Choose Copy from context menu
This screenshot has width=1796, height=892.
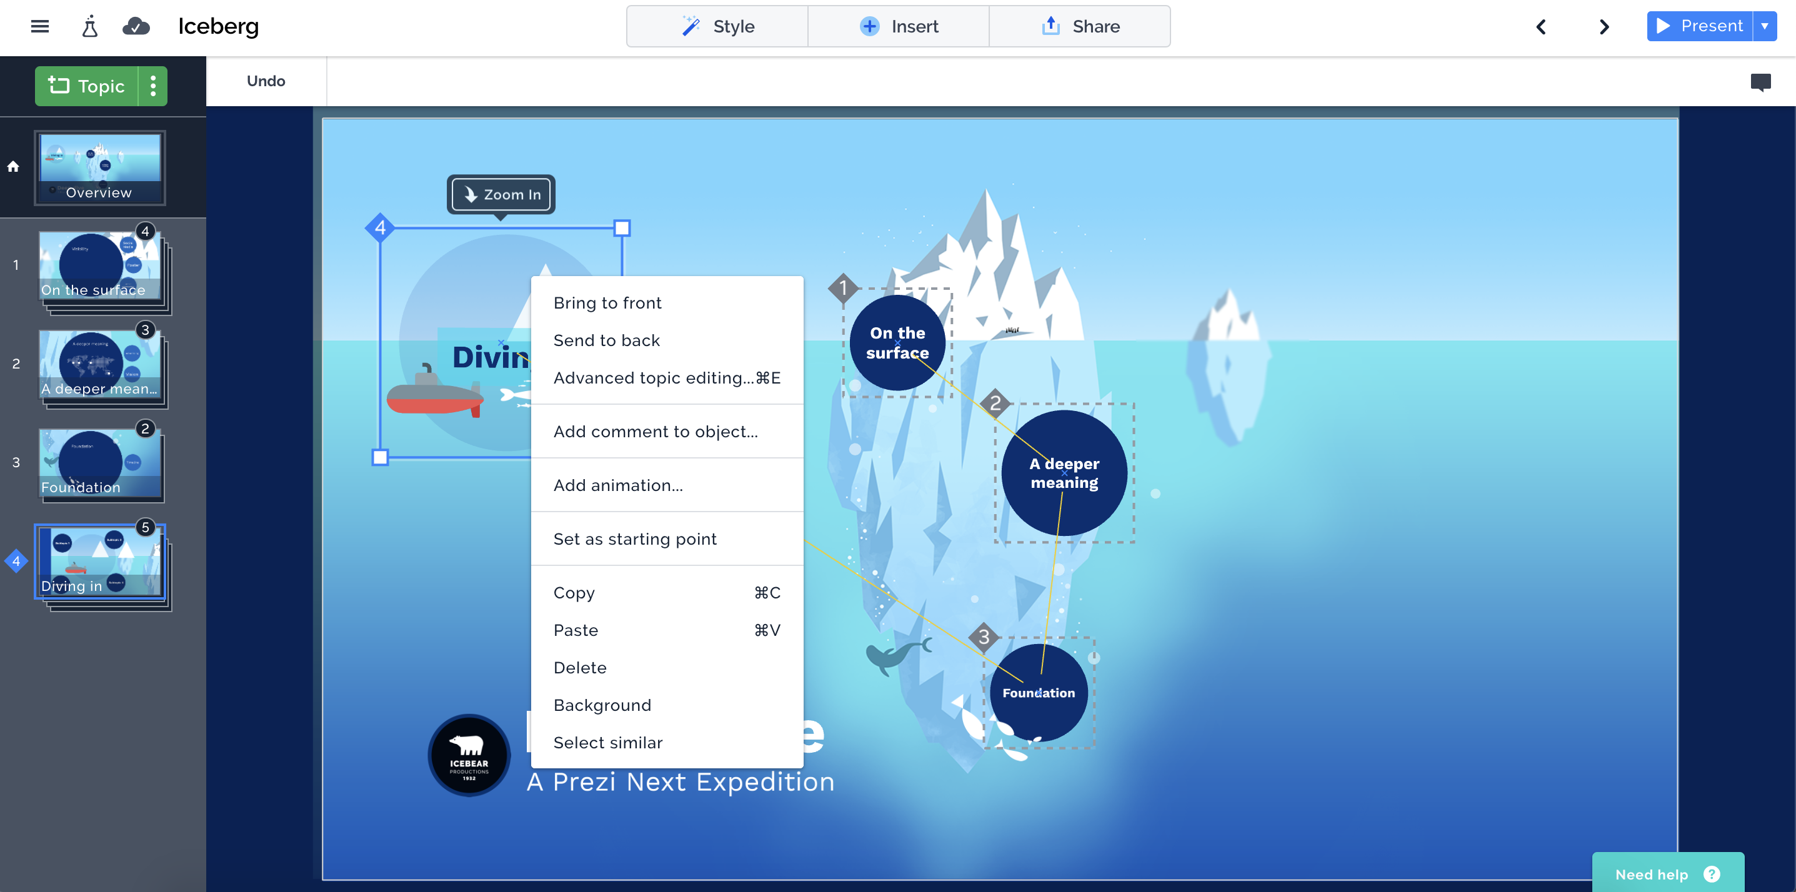pyautogui.click(x=667, y=592)
